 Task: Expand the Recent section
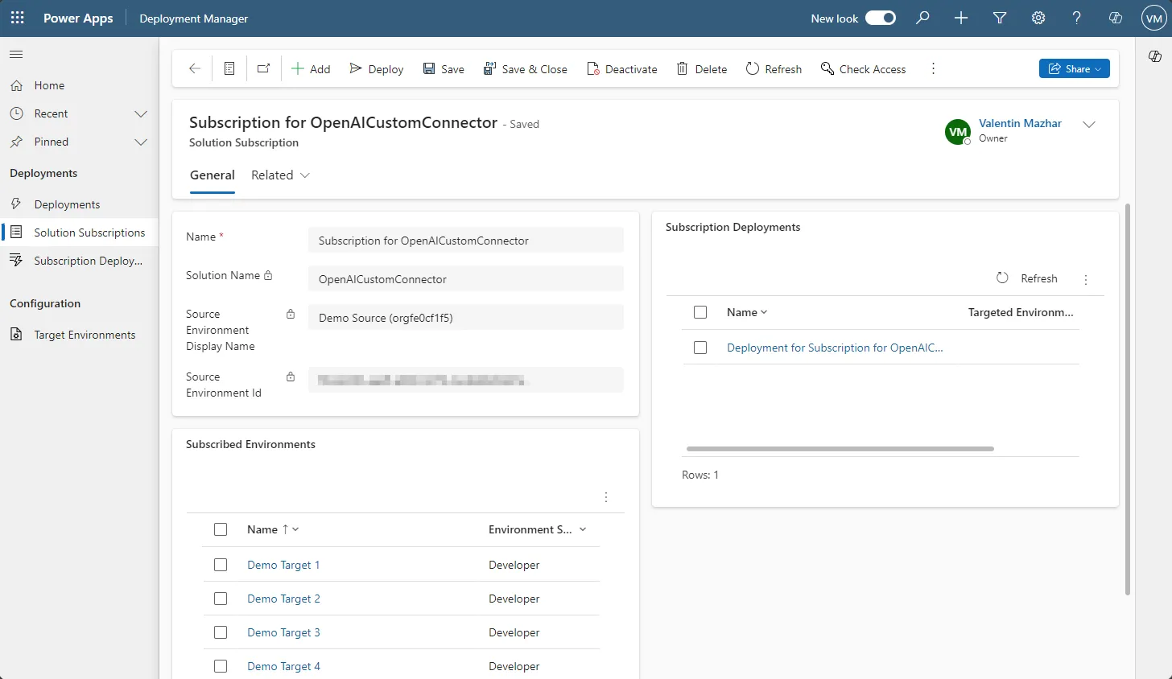coord(141,113)
